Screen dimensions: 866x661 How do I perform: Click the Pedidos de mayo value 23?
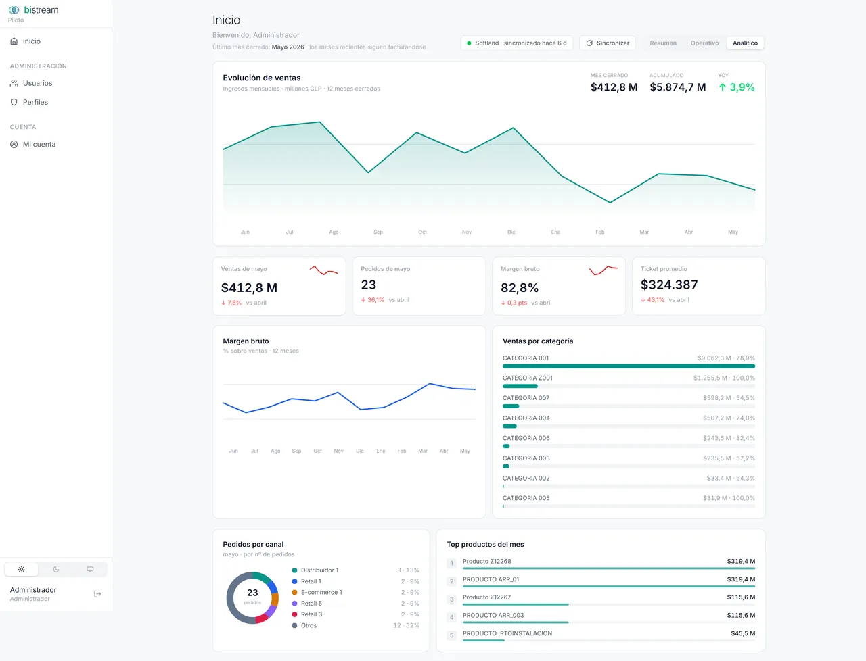[x=369, y=285]
